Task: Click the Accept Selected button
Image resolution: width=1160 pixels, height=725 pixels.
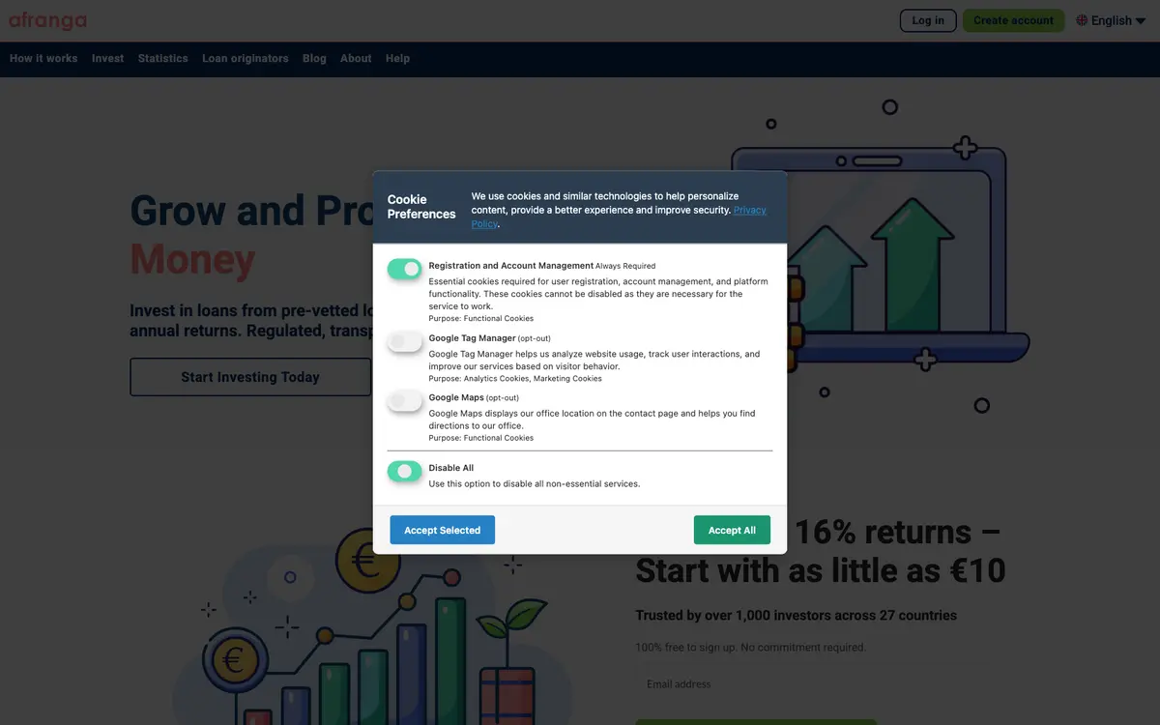Action: tap(442, 530)
